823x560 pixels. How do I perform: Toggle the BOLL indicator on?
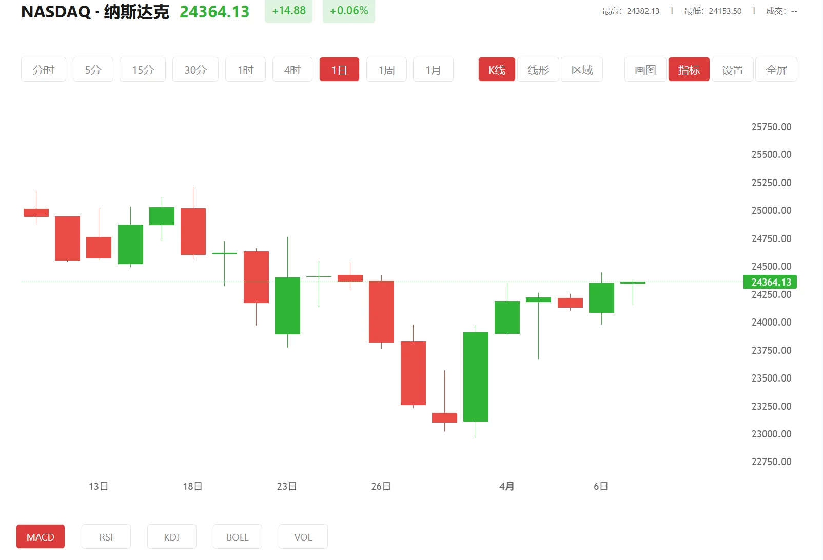[x=237, y=536]
